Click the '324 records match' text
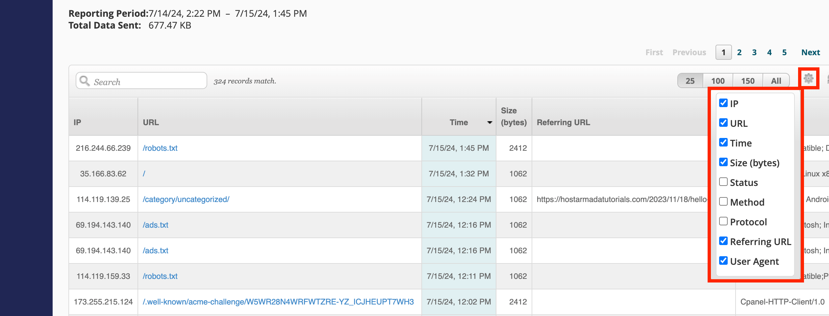Image resolution: width=829 pixels, height=316 pixels. coord(245,81)
